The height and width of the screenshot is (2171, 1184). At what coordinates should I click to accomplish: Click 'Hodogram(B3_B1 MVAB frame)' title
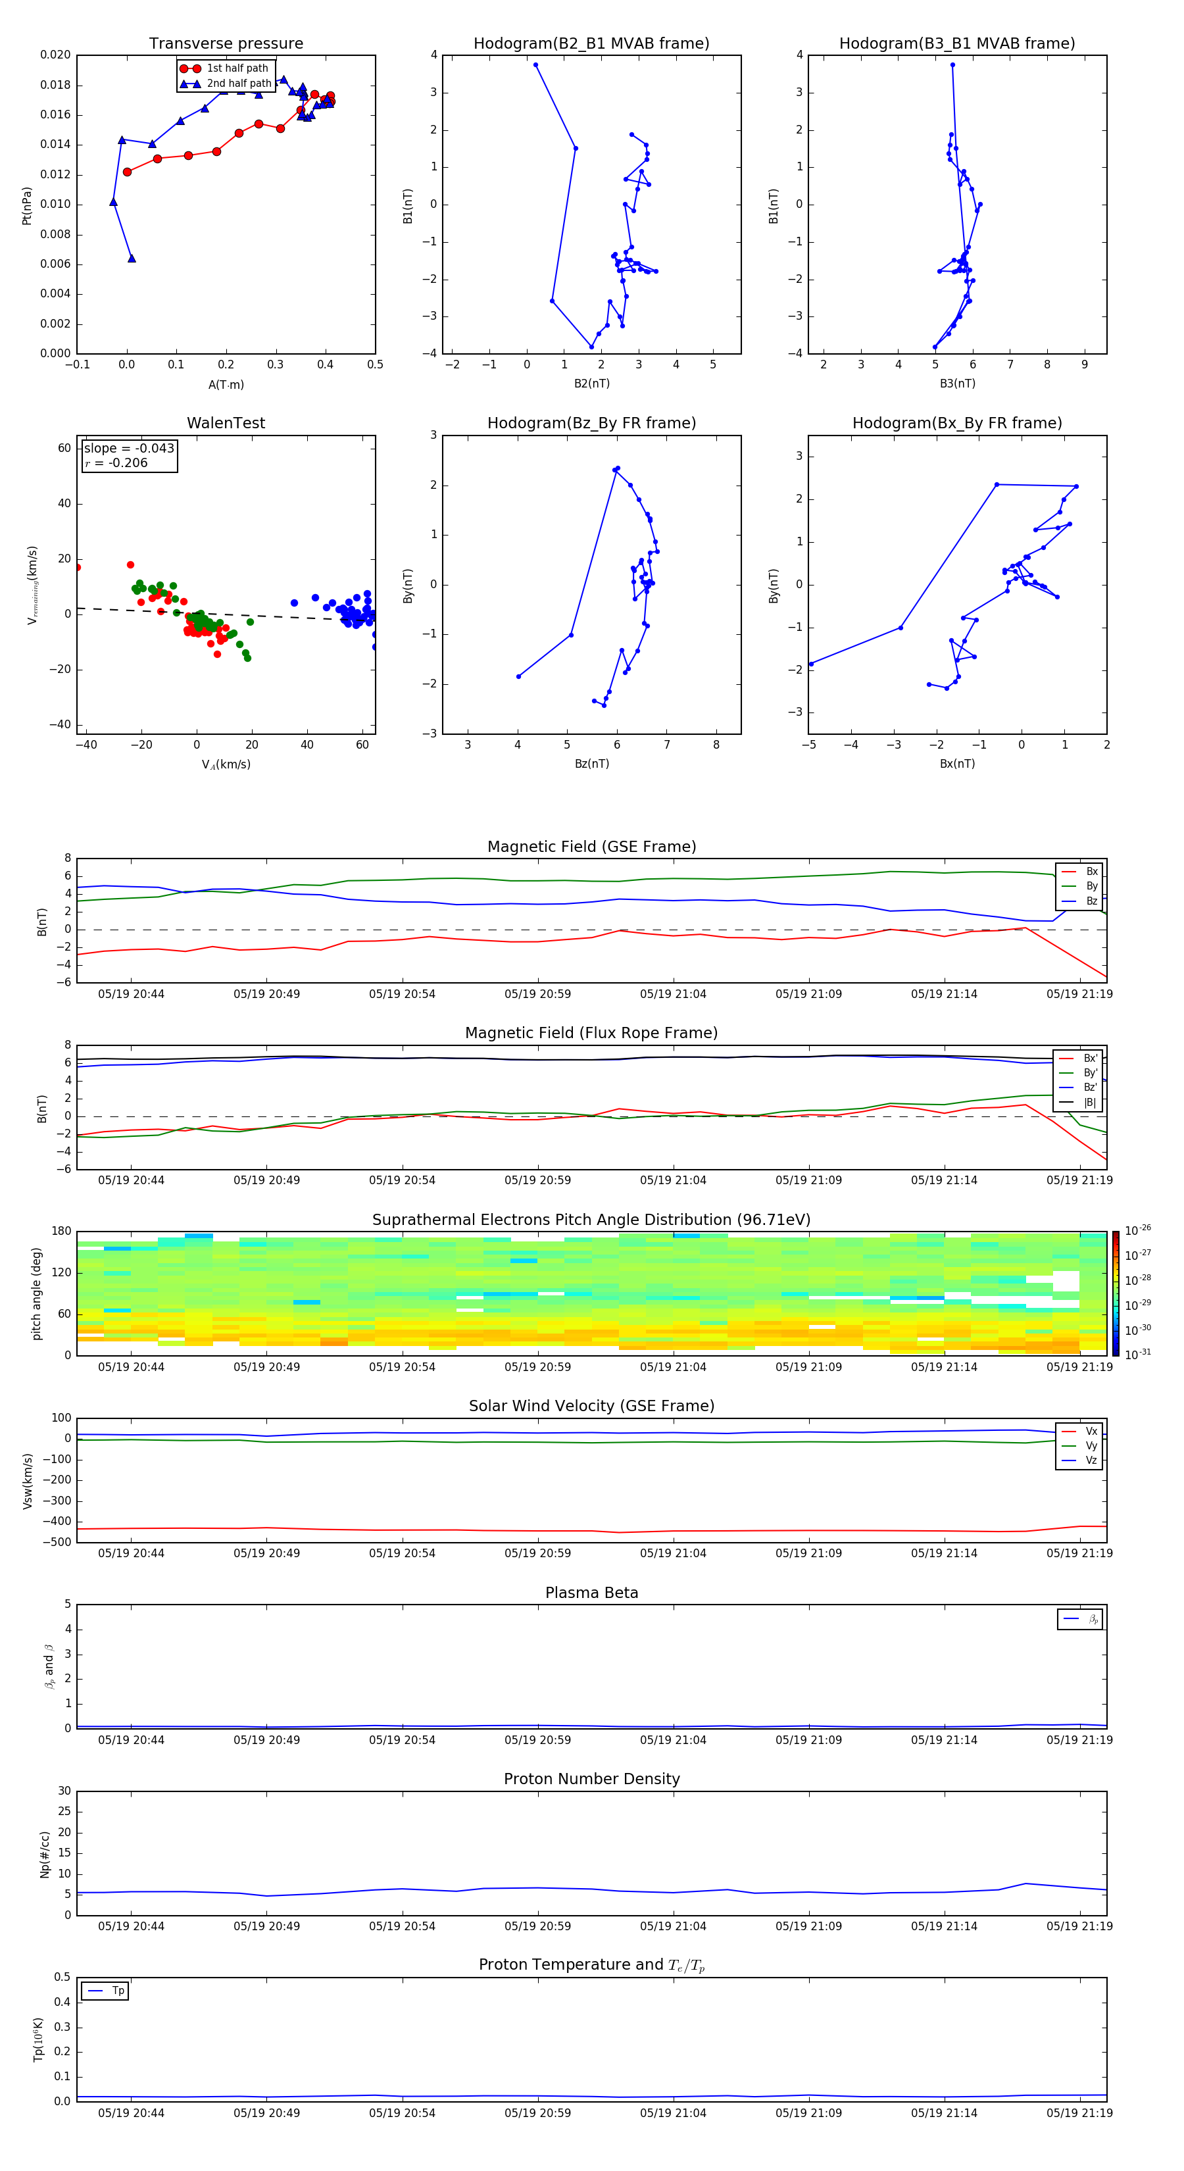(x=957, y=44)
